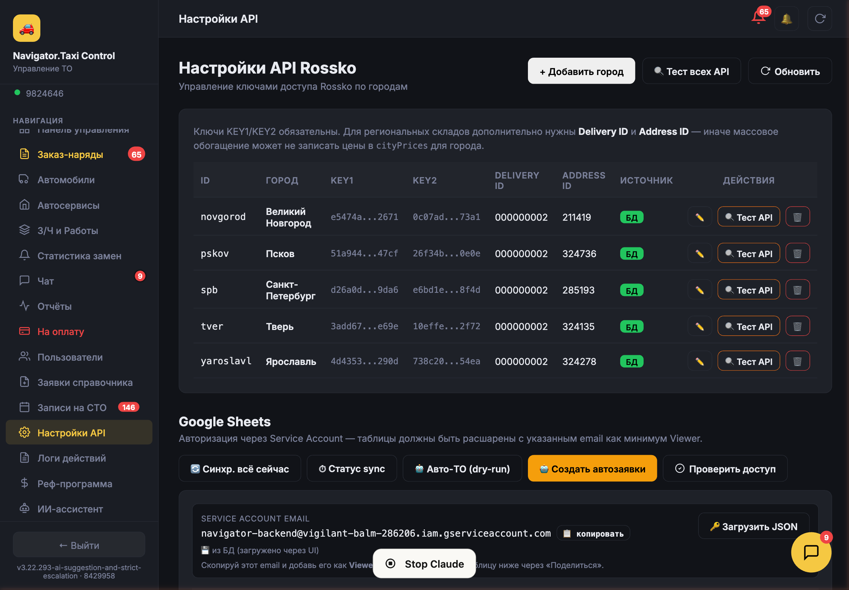Open Автосервисы in the sidebar
The height and width of the screenshot is (590, 849).
point(79,205)
